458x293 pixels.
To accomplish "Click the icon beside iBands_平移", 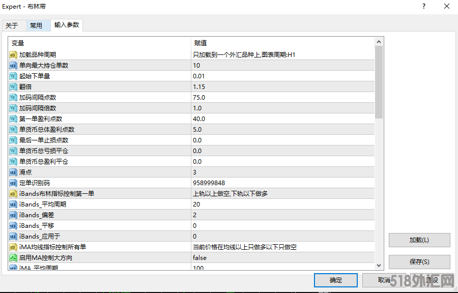I will [x=13, y=225].
